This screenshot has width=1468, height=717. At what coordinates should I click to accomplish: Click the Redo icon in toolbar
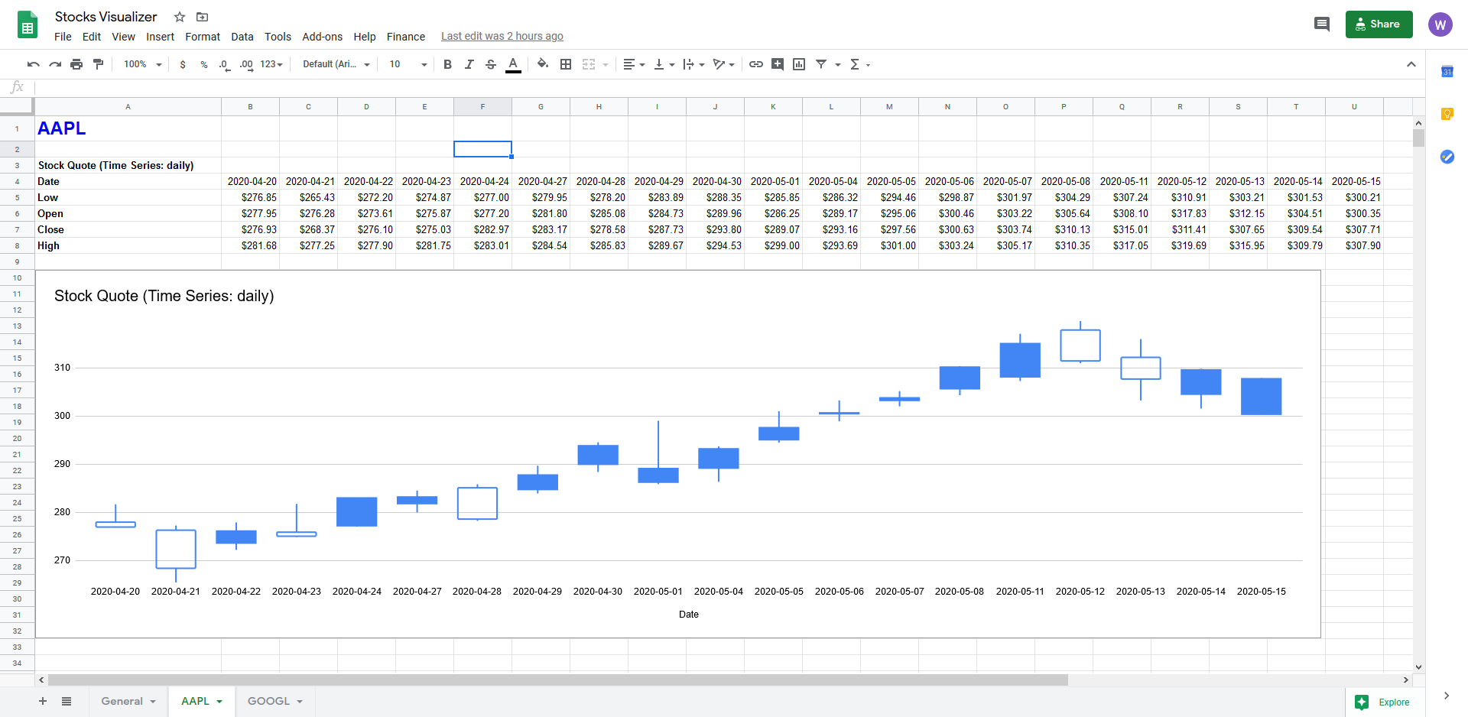click(x=55, y=64)
